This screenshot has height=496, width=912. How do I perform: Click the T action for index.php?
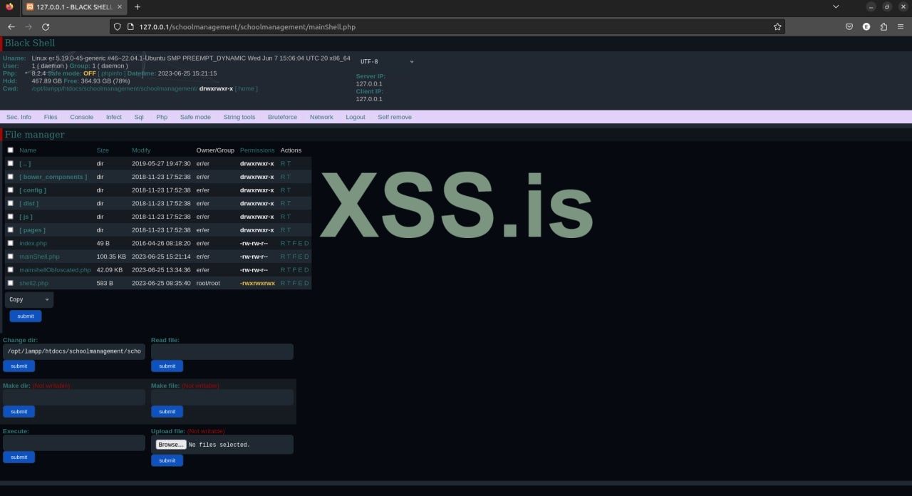[x=289, y=243]
